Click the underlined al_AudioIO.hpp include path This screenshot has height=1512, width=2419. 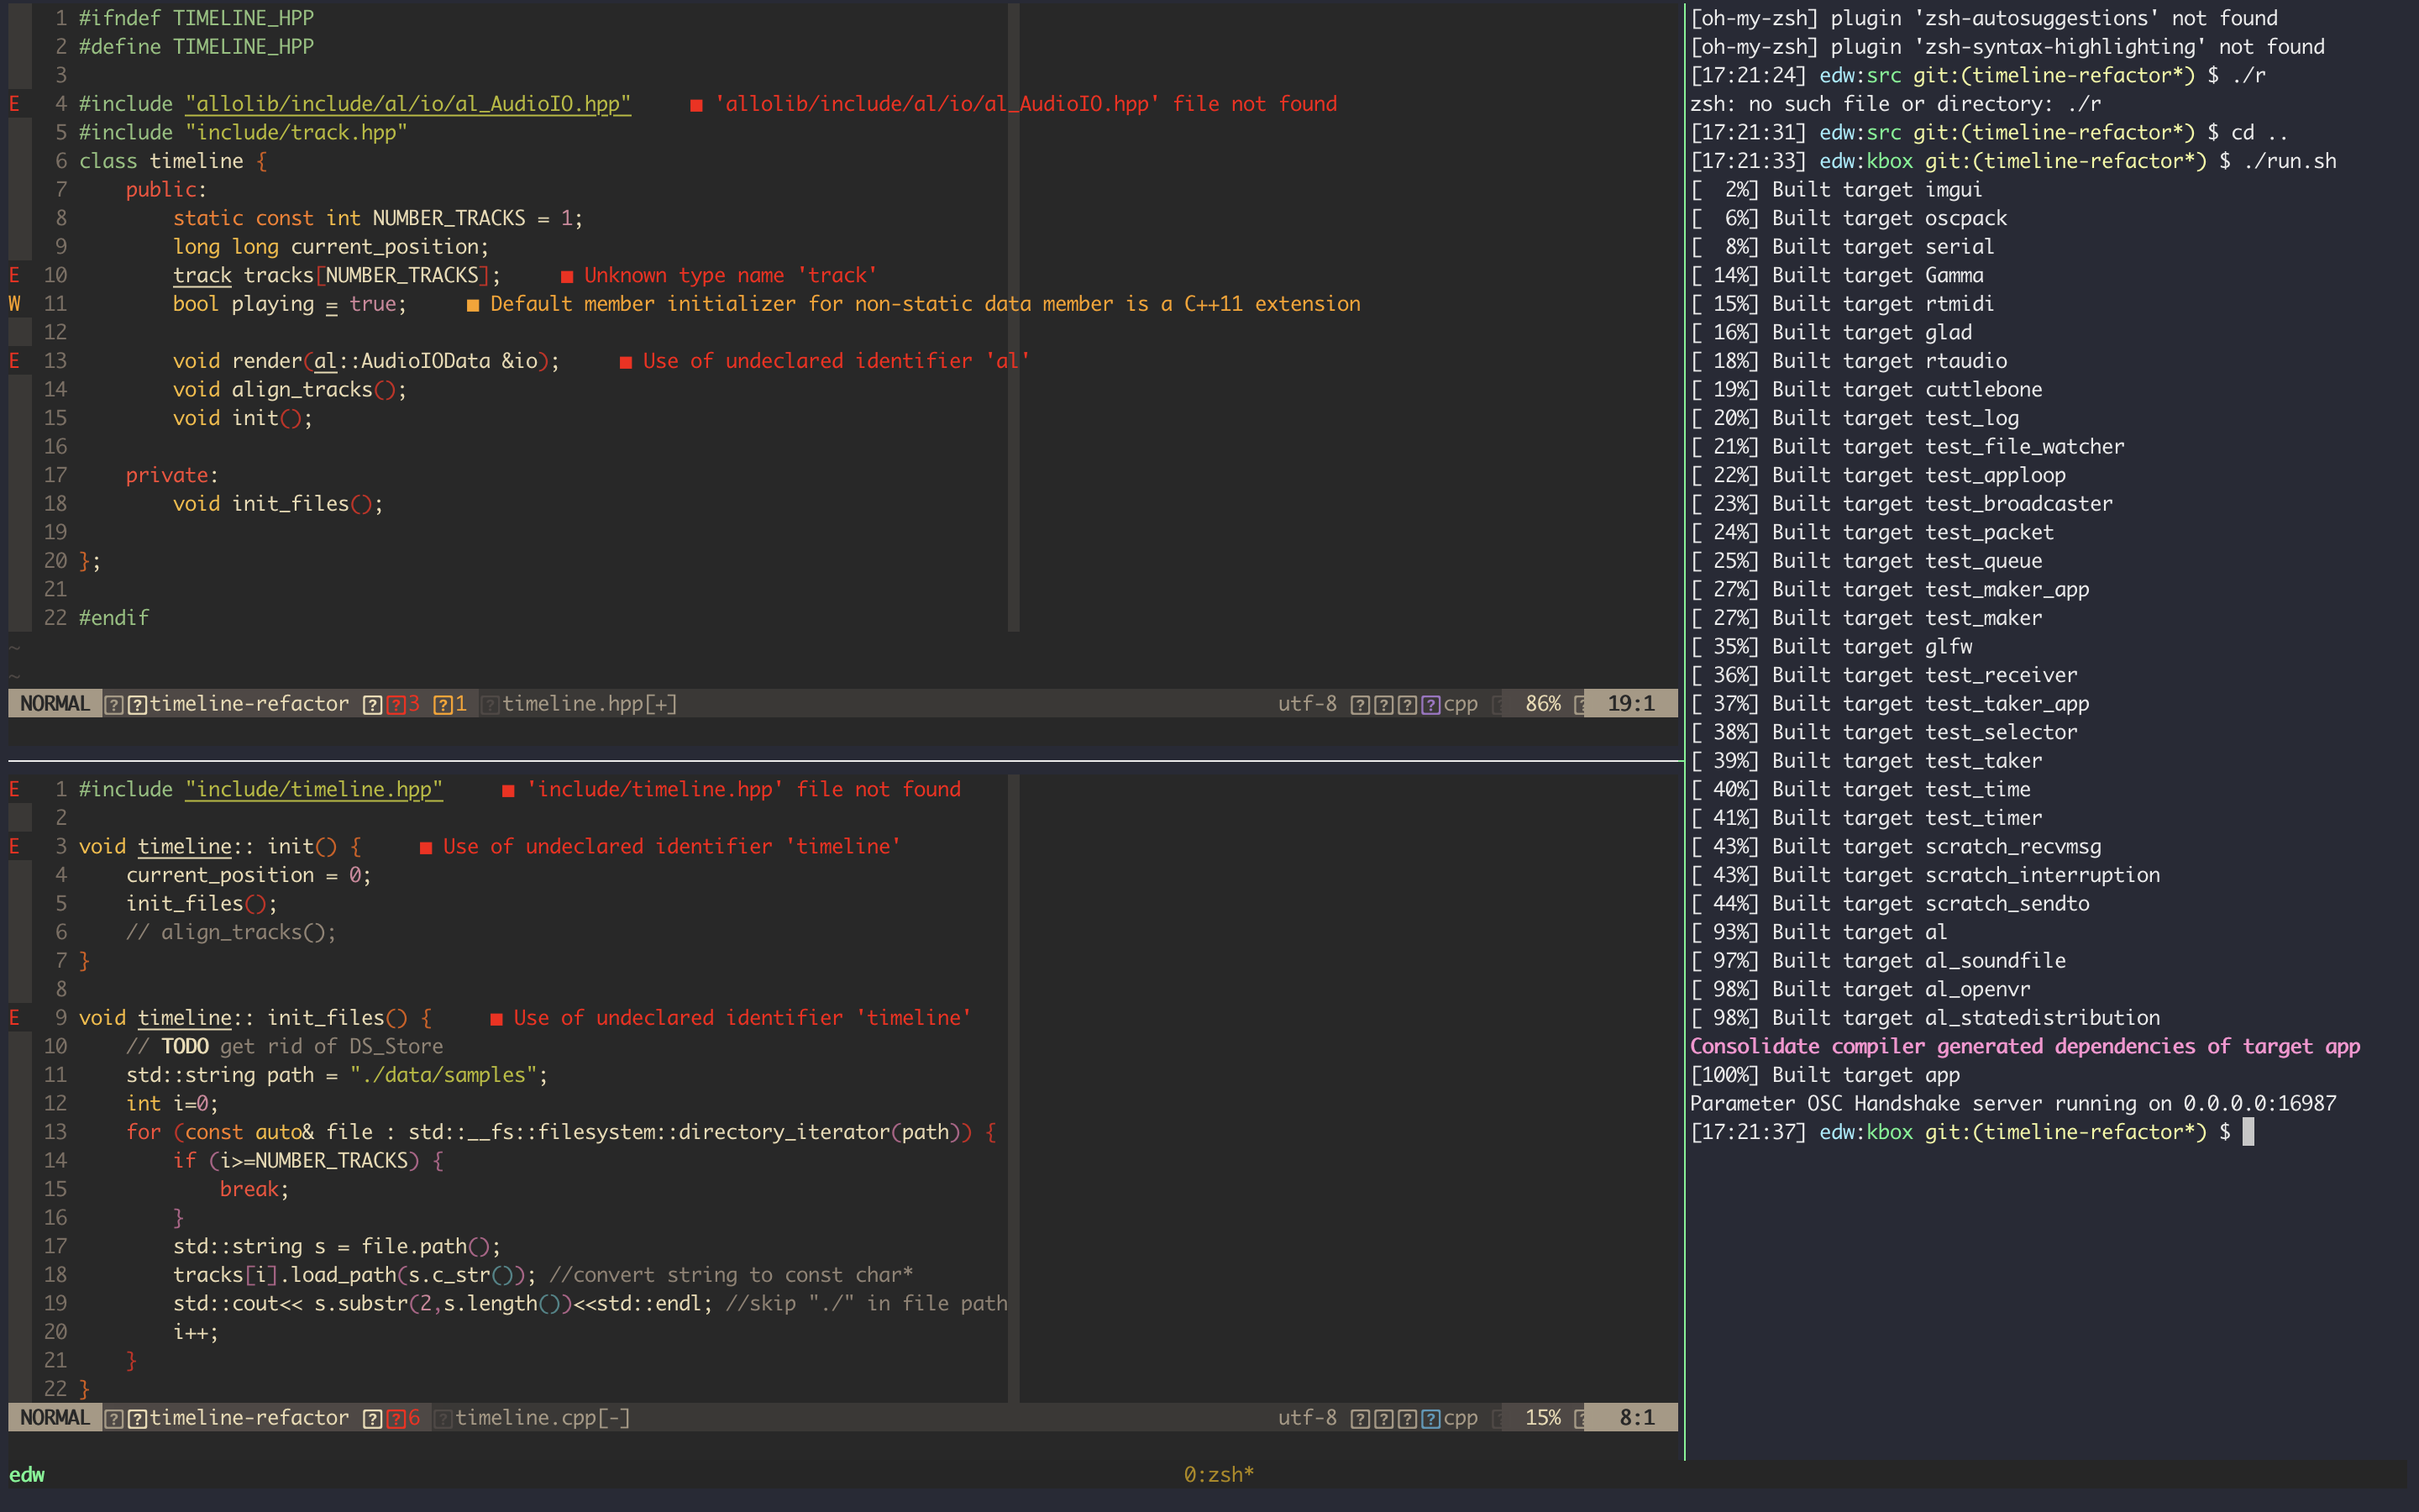pyautogui.click(x=408, y=104)
